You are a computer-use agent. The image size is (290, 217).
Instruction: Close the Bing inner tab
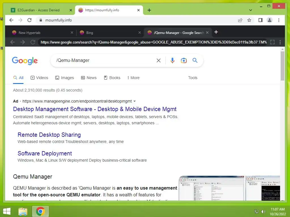click(x=140, y=33)
